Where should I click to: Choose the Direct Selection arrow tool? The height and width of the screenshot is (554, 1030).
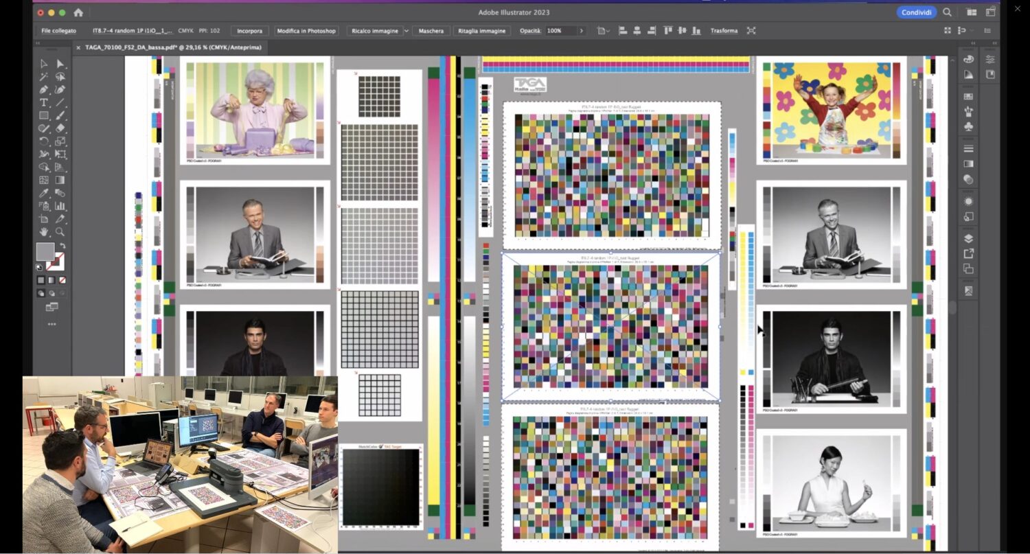(x=60, y=63)
